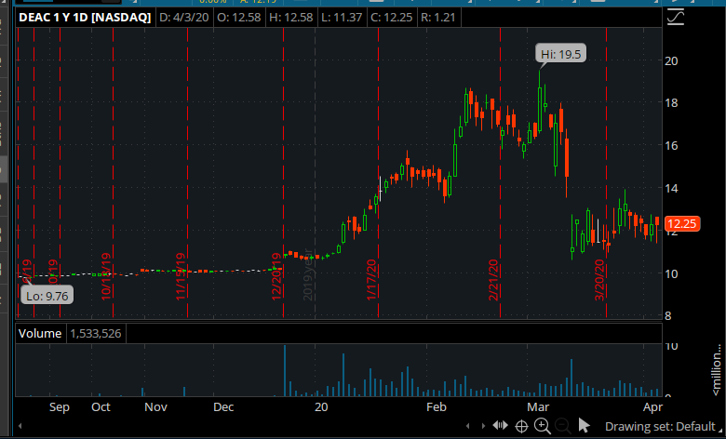This screenshot has width=726, height=439.
Task: Click the Feb label on time axis
Action: coord(437,407)
